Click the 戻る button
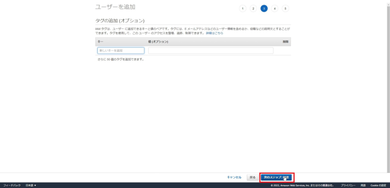The width and height of the screenshot is (390, 188). pos(253,177)
